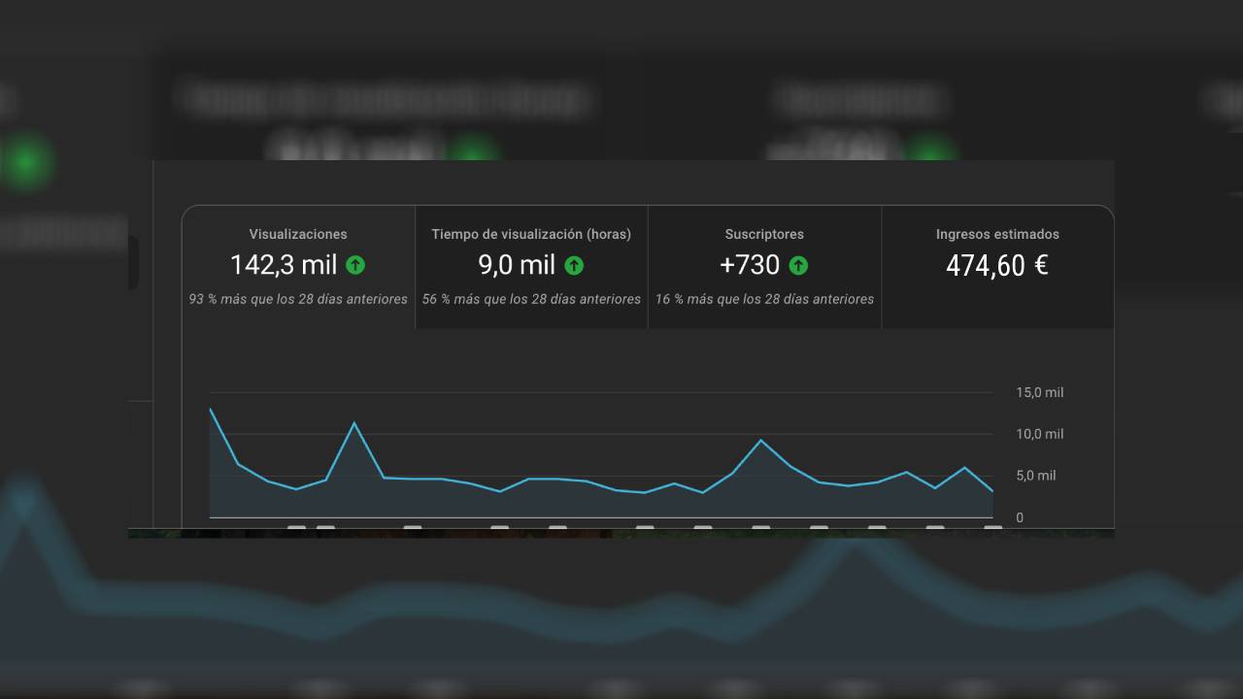Click '16 % más que los 28 días anteriores' text
The image size is (1243, 699).
coord(764,299)
